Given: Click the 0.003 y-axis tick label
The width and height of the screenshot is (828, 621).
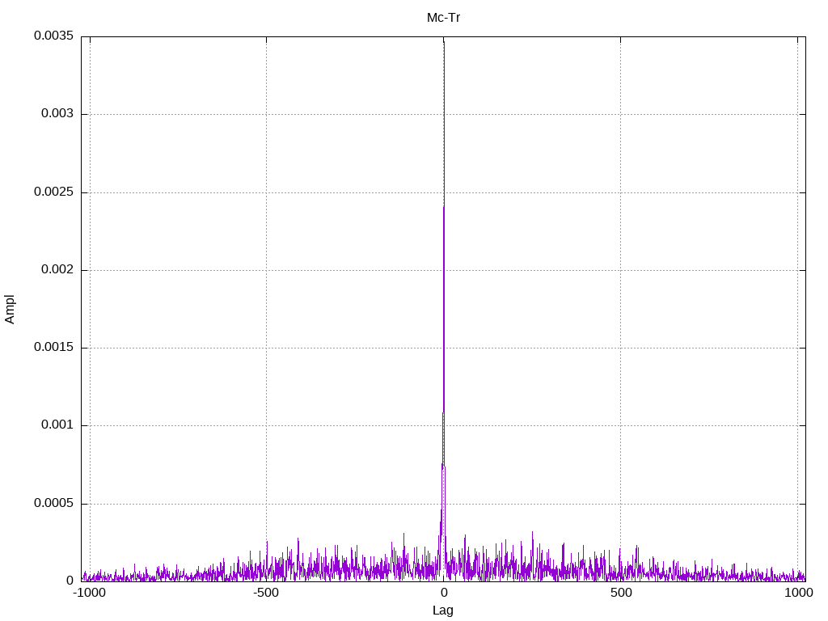Looking at the screenshot, I should click(57, 114).
